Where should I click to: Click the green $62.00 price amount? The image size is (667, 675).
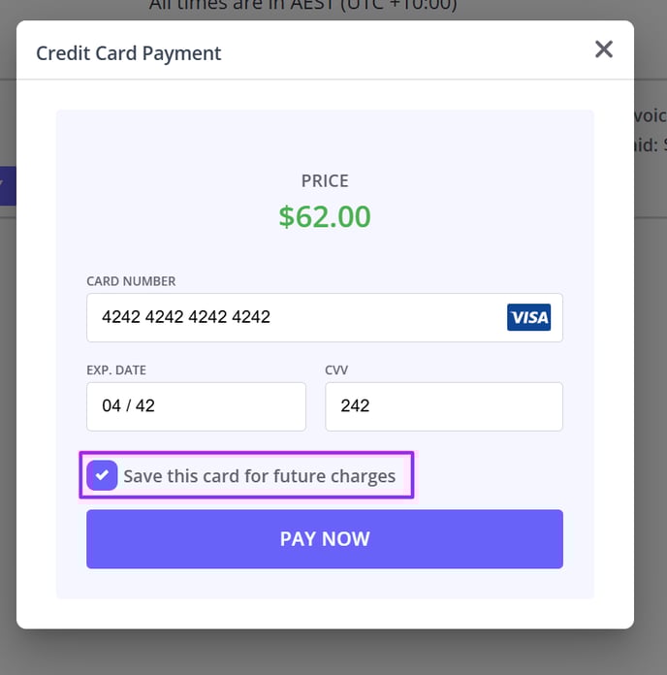(x=325, y=216)
